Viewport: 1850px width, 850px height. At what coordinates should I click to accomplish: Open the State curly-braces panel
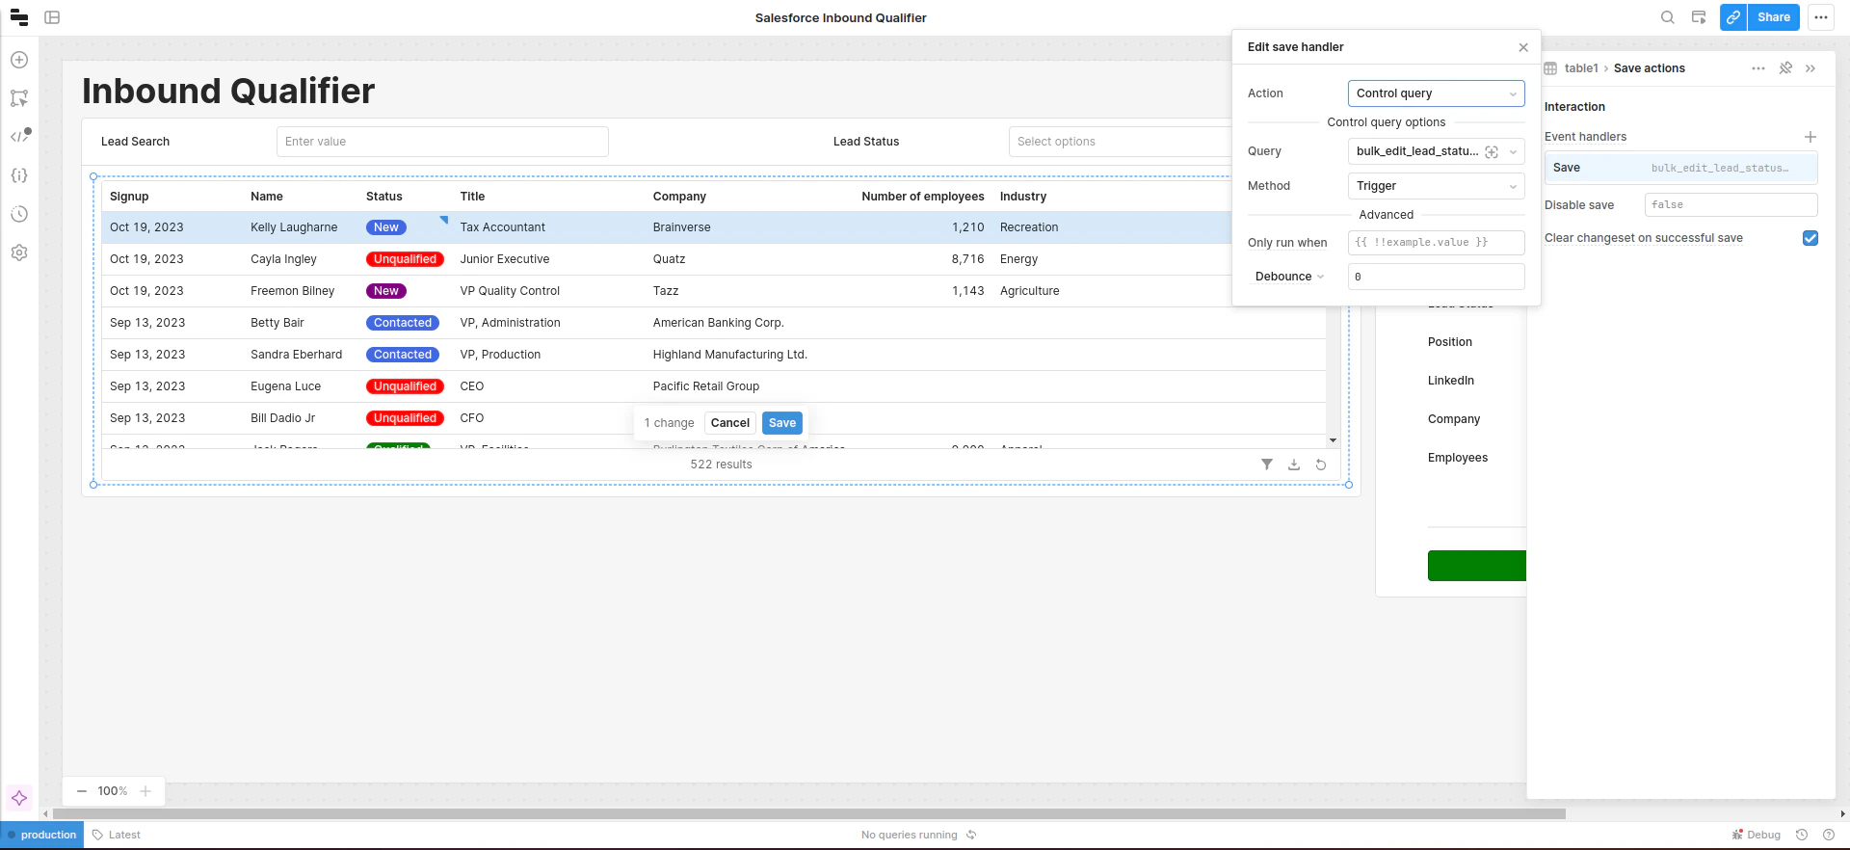tap(19, 175)
